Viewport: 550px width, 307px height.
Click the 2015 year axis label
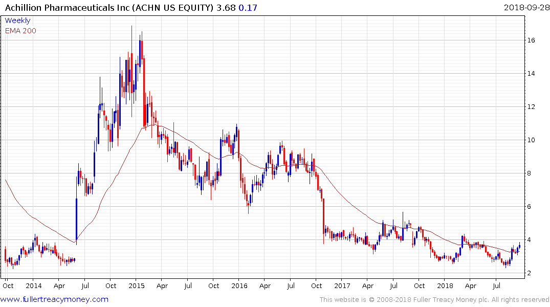click(137, 286)
